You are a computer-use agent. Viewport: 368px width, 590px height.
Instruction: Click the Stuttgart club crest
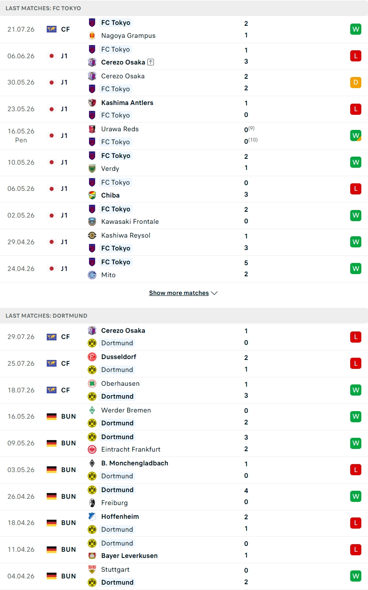click(92, 570)
